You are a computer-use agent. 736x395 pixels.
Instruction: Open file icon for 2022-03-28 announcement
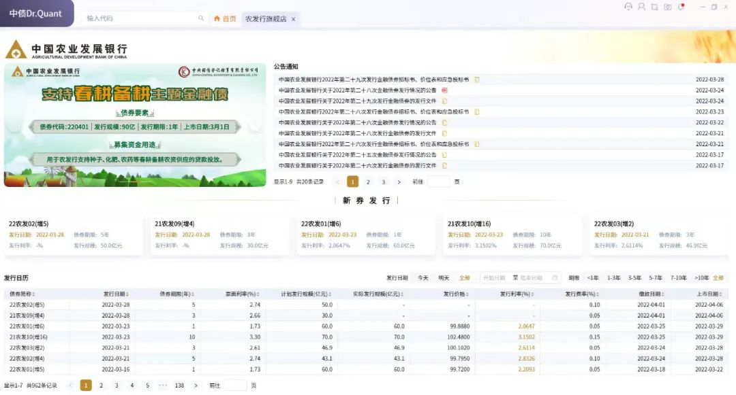[x=476, y=80]
